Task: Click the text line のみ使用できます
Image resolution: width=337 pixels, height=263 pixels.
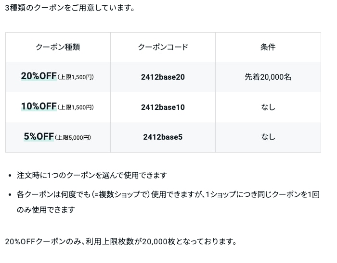Action: [x=46, y=209]
